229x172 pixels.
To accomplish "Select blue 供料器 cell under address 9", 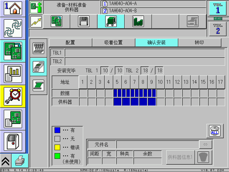I will (x=152, y=102).
